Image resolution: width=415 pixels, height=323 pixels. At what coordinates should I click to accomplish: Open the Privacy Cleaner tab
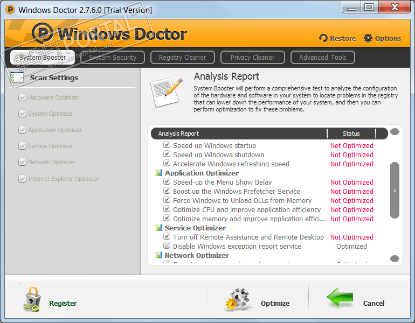click(252, 58)
